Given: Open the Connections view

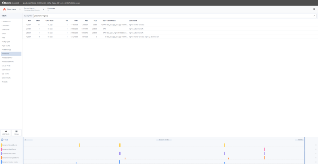Looking at the screenshot, I should tap(6, 21).
